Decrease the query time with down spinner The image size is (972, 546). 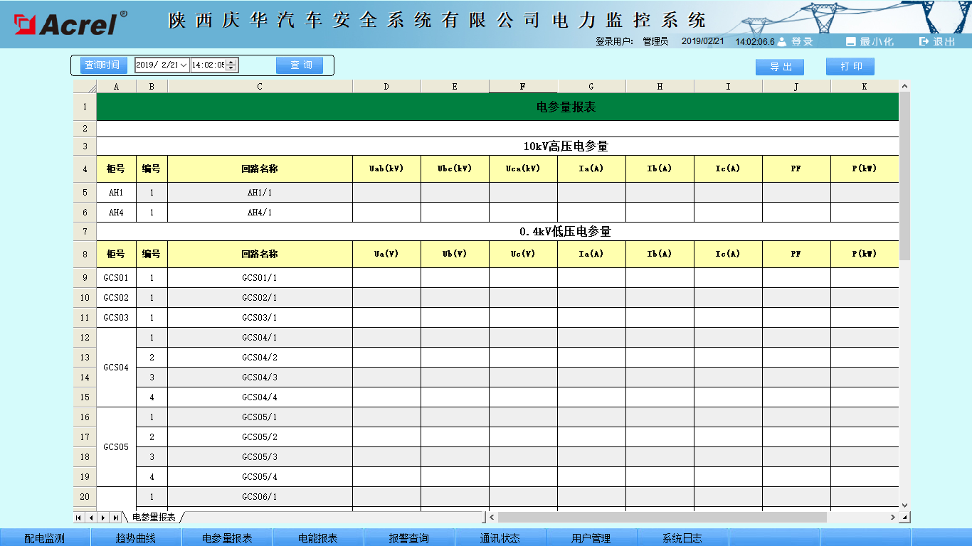pos(231,68)
